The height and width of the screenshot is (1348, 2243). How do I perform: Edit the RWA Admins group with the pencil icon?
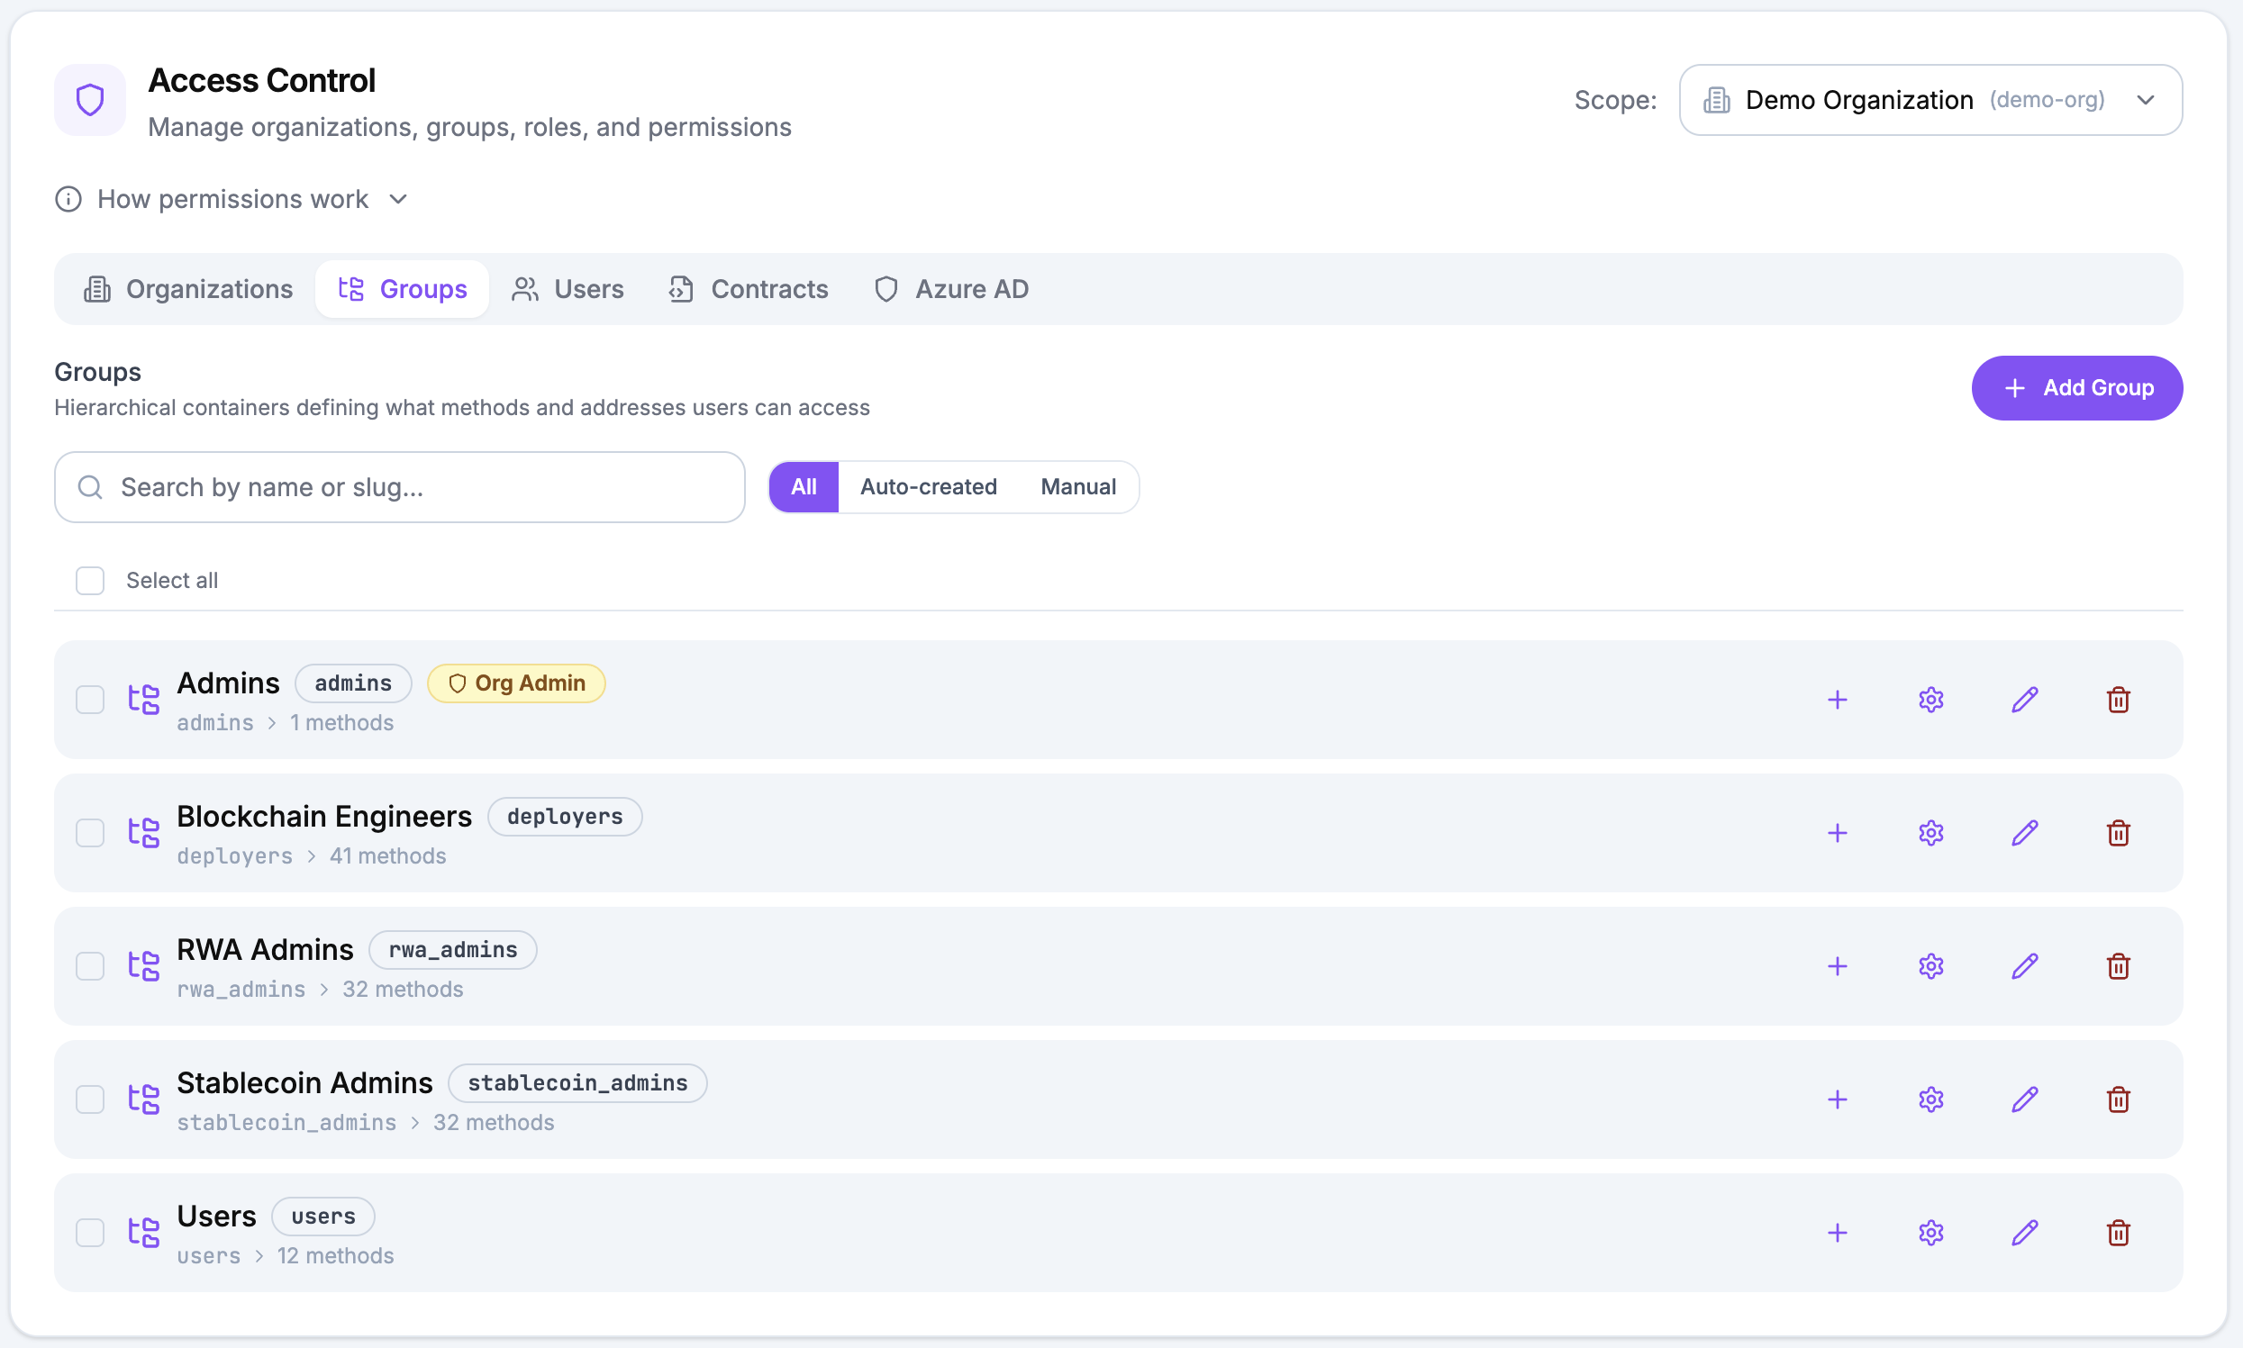pos(2024,965)
